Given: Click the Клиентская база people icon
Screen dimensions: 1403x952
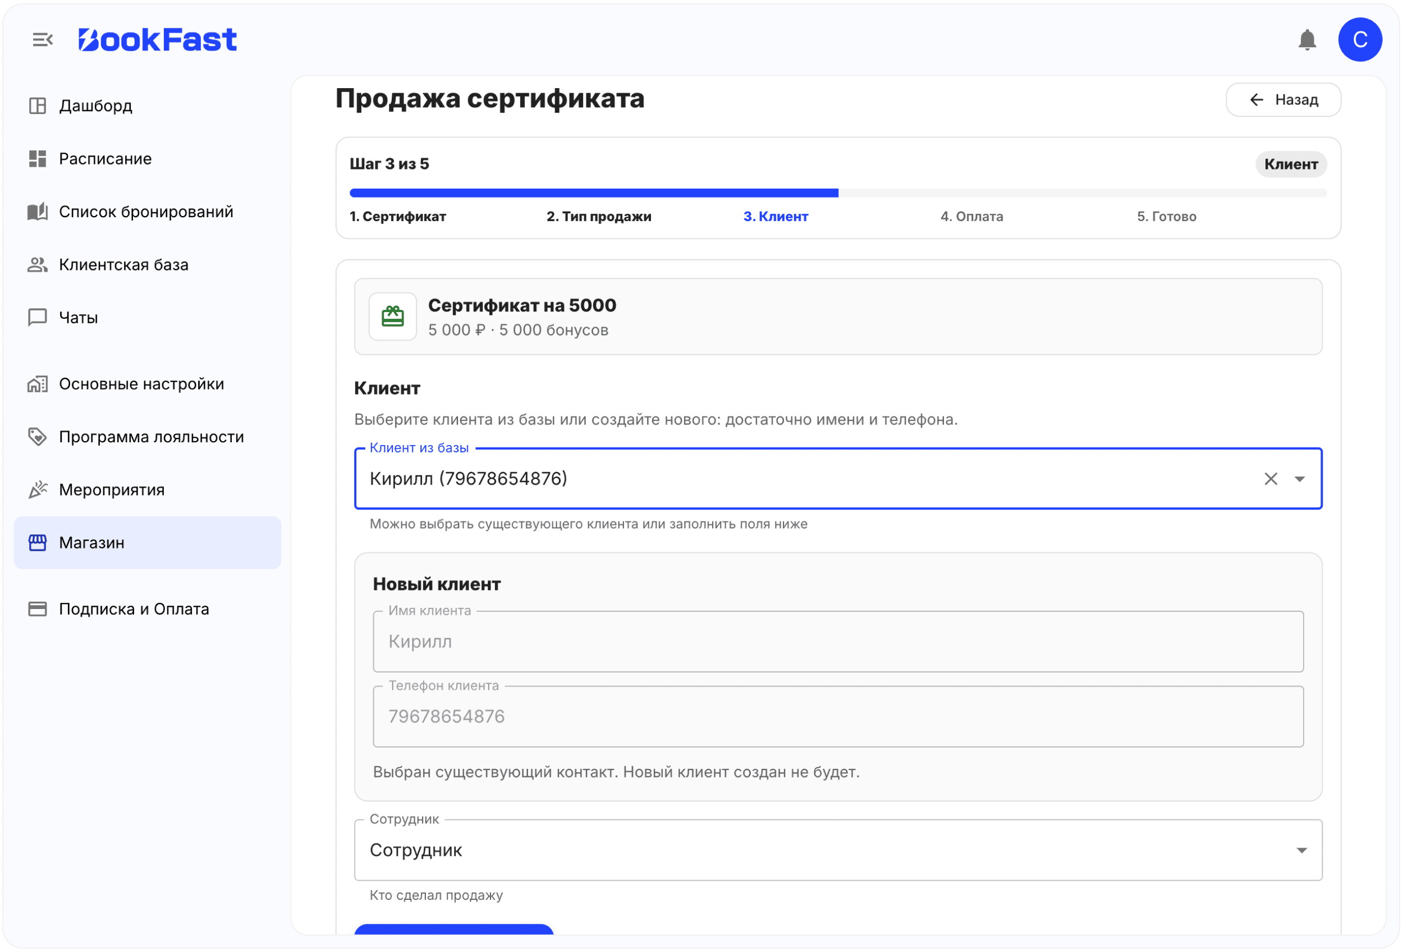Looking at the screenshot, I should 38,264.
